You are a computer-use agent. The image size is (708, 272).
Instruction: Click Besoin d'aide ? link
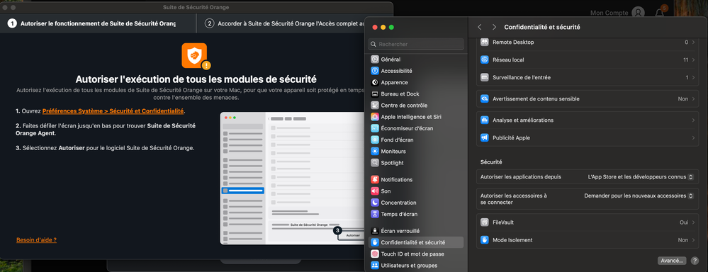(37, 240)
